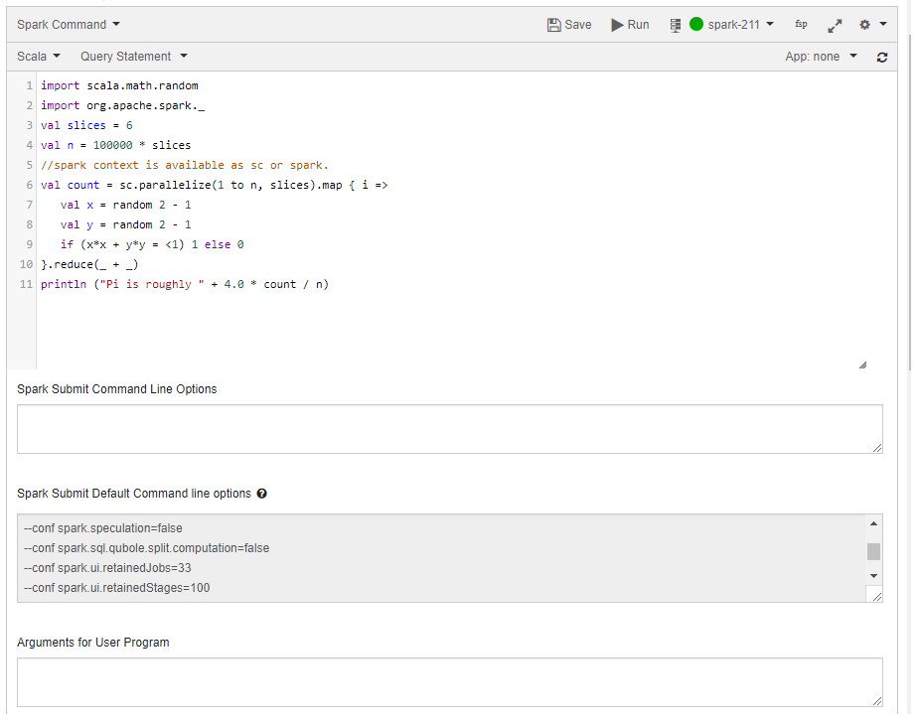Open the Query Statement dropdown
Image resolution: width=922 pixels, height=726 pixels.
133,57
